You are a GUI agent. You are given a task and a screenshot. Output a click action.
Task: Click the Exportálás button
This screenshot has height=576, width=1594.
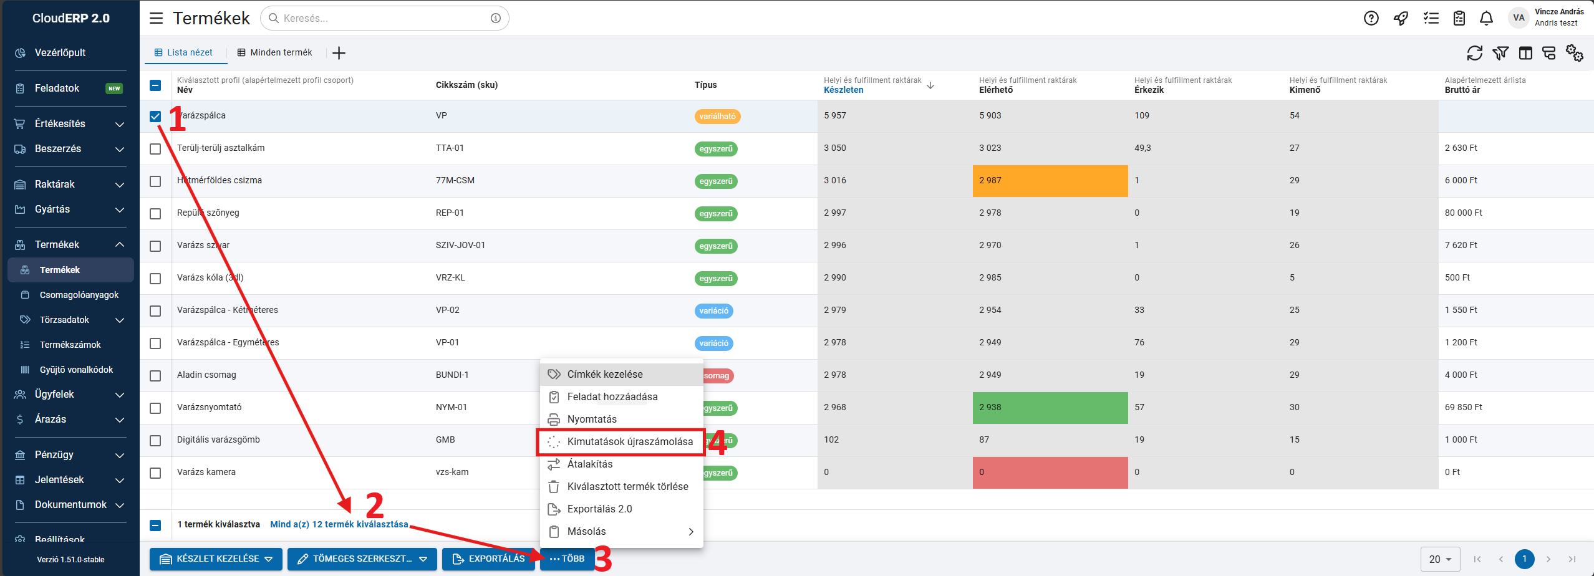point(489,559)
